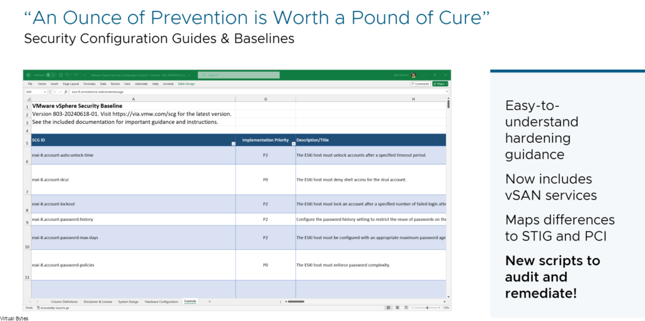Switch to System Design sheet tab
The width and height of the screenshot is (645, 321).
tap(128, 301)
